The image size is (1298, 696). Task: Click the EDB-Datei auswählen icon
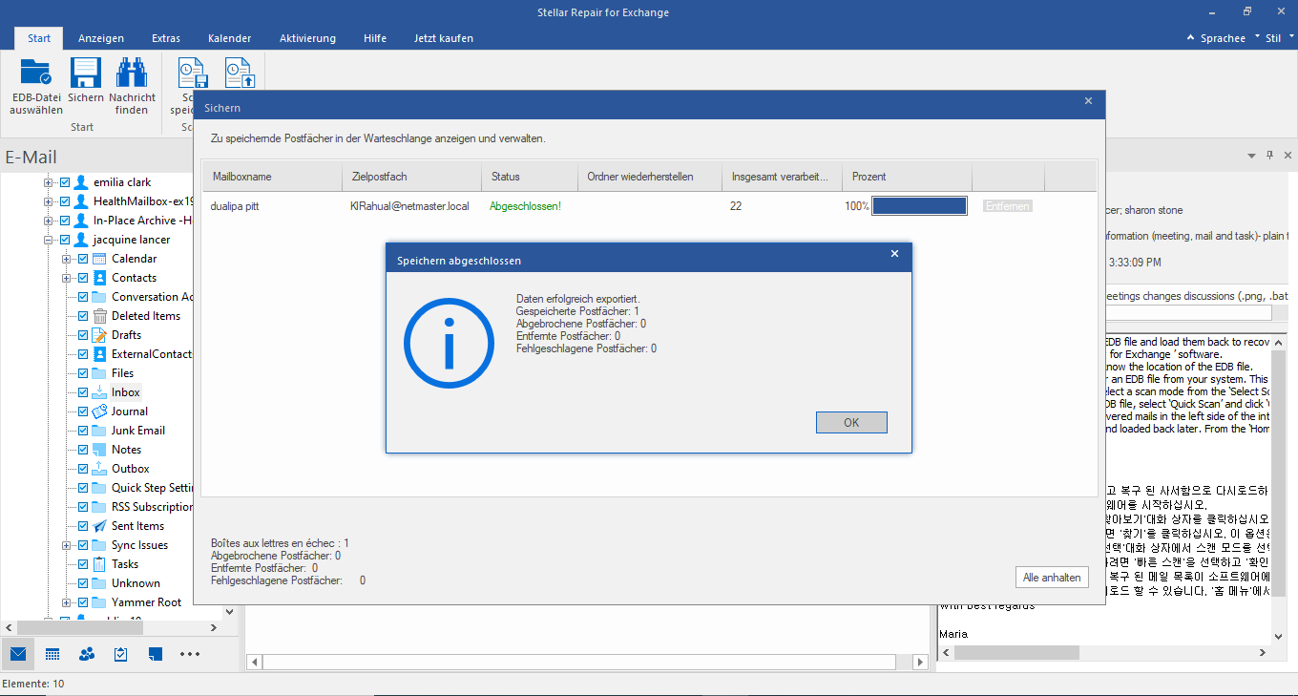(x=36, y=74)
